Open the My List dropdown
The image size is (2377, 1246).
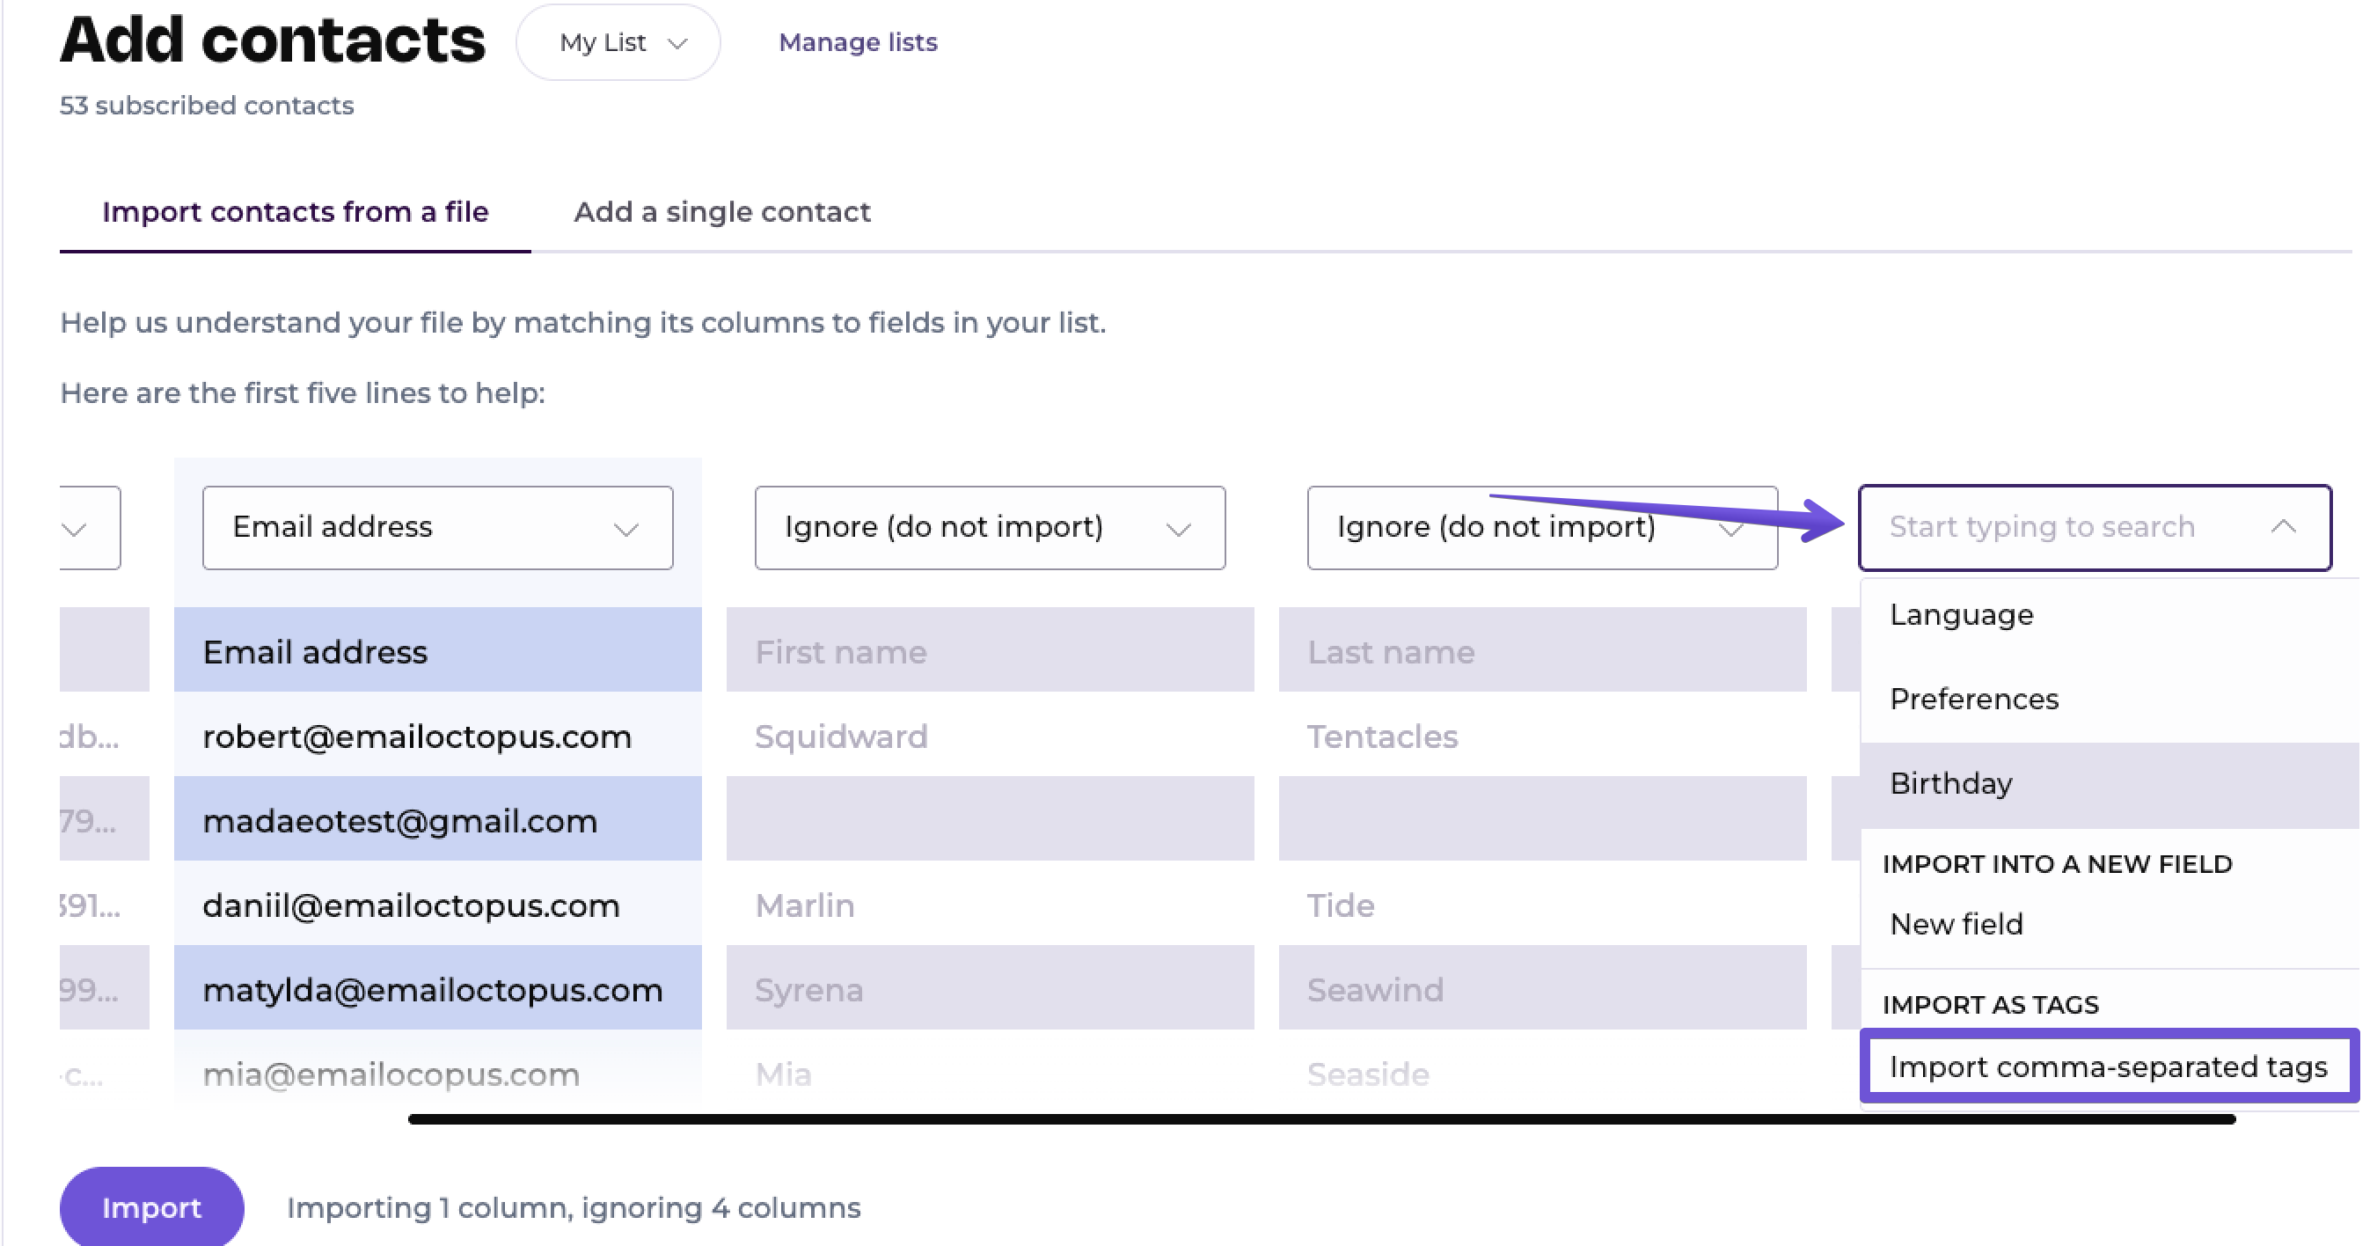tap(618, 42)
